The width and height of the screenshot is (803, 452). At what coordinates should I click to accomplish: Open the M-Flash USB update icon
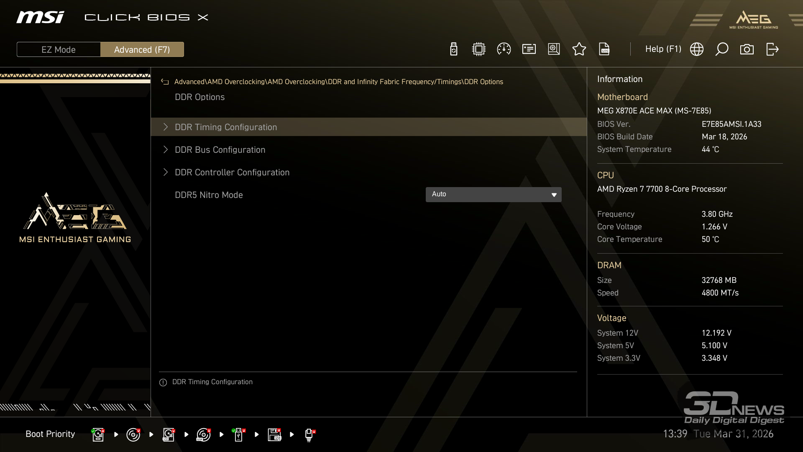coord(453,49)
